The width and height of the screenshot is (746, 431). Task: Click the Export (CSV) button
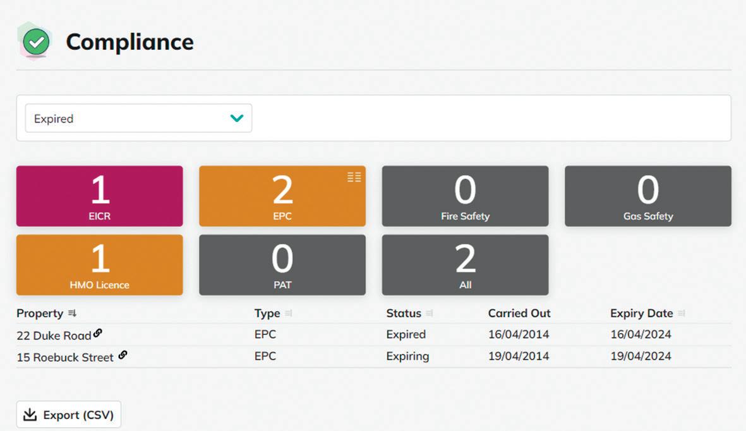(68, 415)
